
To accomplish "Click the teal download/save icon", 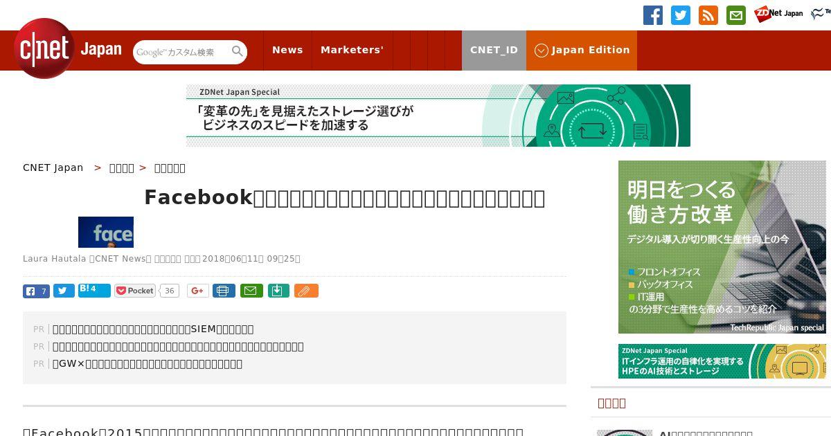I will (278, 291).
